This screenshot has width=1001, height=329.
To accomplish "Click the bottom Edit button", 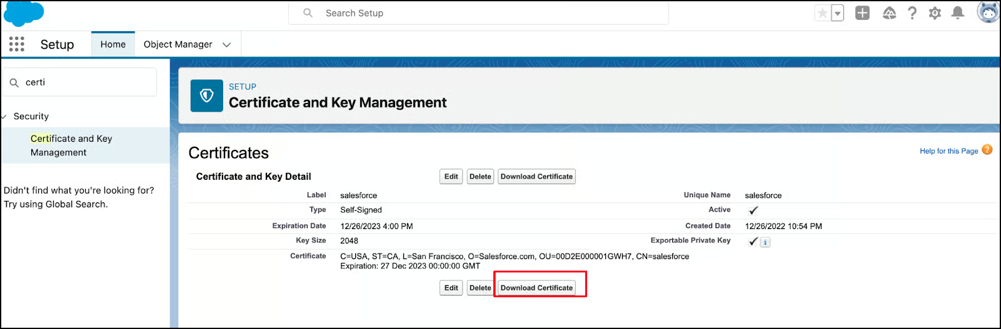I will pos(451,288).
